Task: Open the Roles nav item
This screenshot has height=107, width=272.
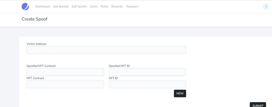Action: pyautogui.click(x=104, y=7)
